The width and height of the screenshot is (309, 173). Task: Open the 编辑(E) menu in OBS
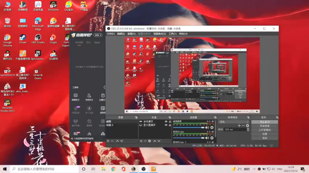pos(121,34)
